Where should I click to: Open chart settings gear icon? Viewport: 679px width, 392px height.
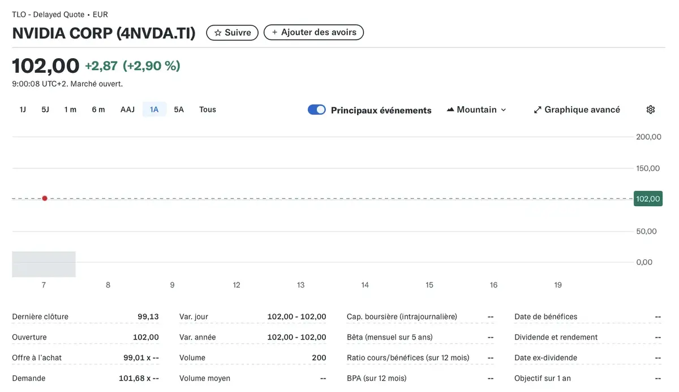tap(650, 110)
